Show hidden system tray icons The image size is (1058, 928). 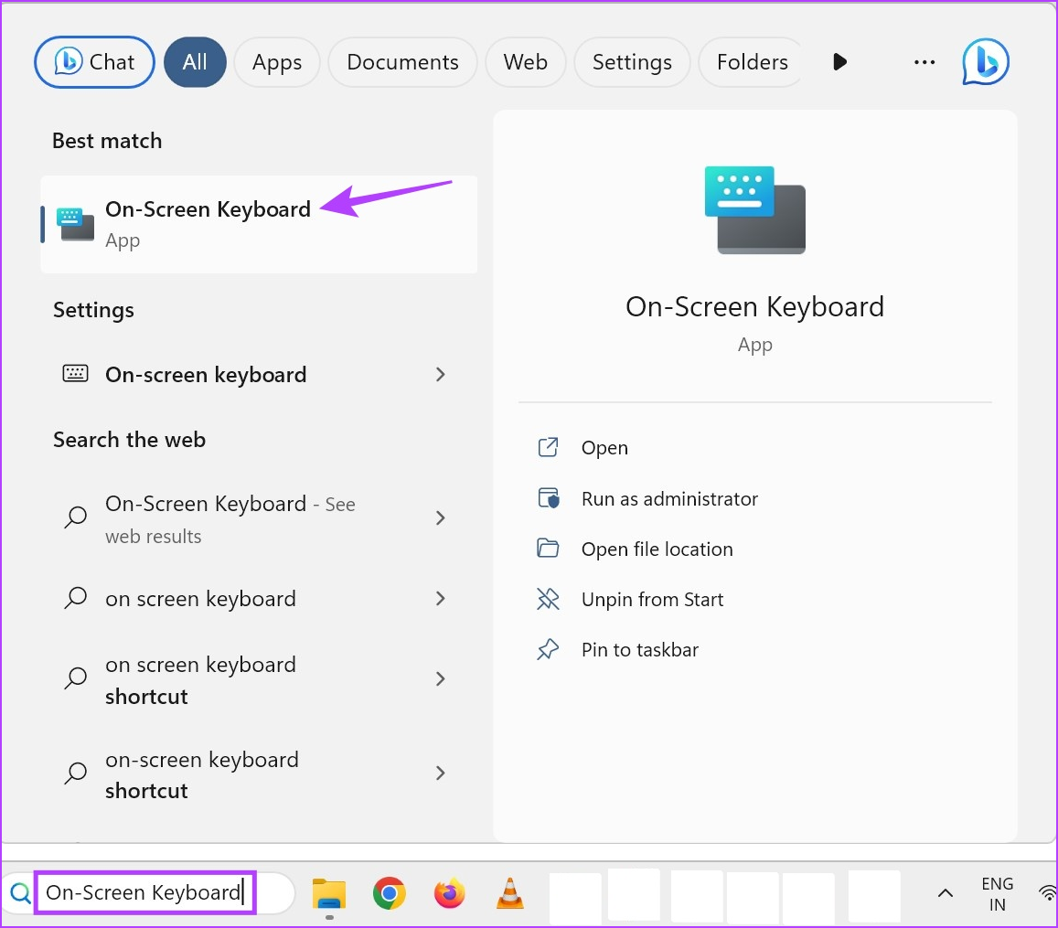coord(946,893)
